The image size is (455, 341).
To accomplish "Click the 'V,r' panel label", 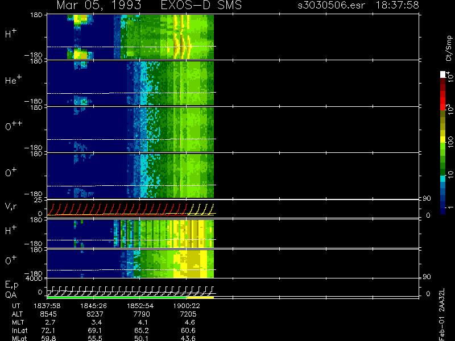I will 11,206.
